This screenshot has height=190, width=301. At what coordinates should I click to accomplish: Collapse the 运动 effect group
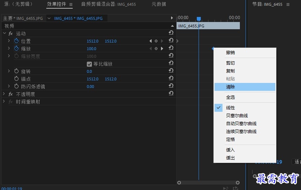click(x=5, y=33)
